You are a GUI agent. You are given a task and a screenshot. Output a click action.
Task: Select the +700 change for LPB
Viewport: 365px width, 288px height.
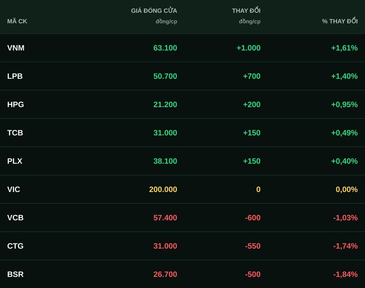point(251,76)
